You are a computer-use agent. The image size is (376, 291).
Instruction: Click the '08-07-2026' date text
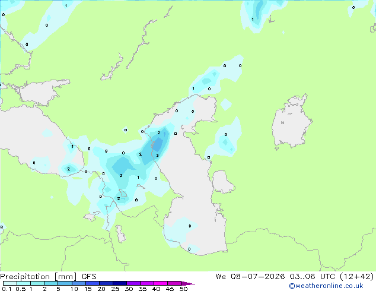click(258, 277)
